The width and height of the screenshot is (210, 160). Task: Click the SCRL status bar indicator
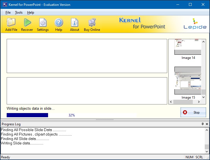point(199,157)
